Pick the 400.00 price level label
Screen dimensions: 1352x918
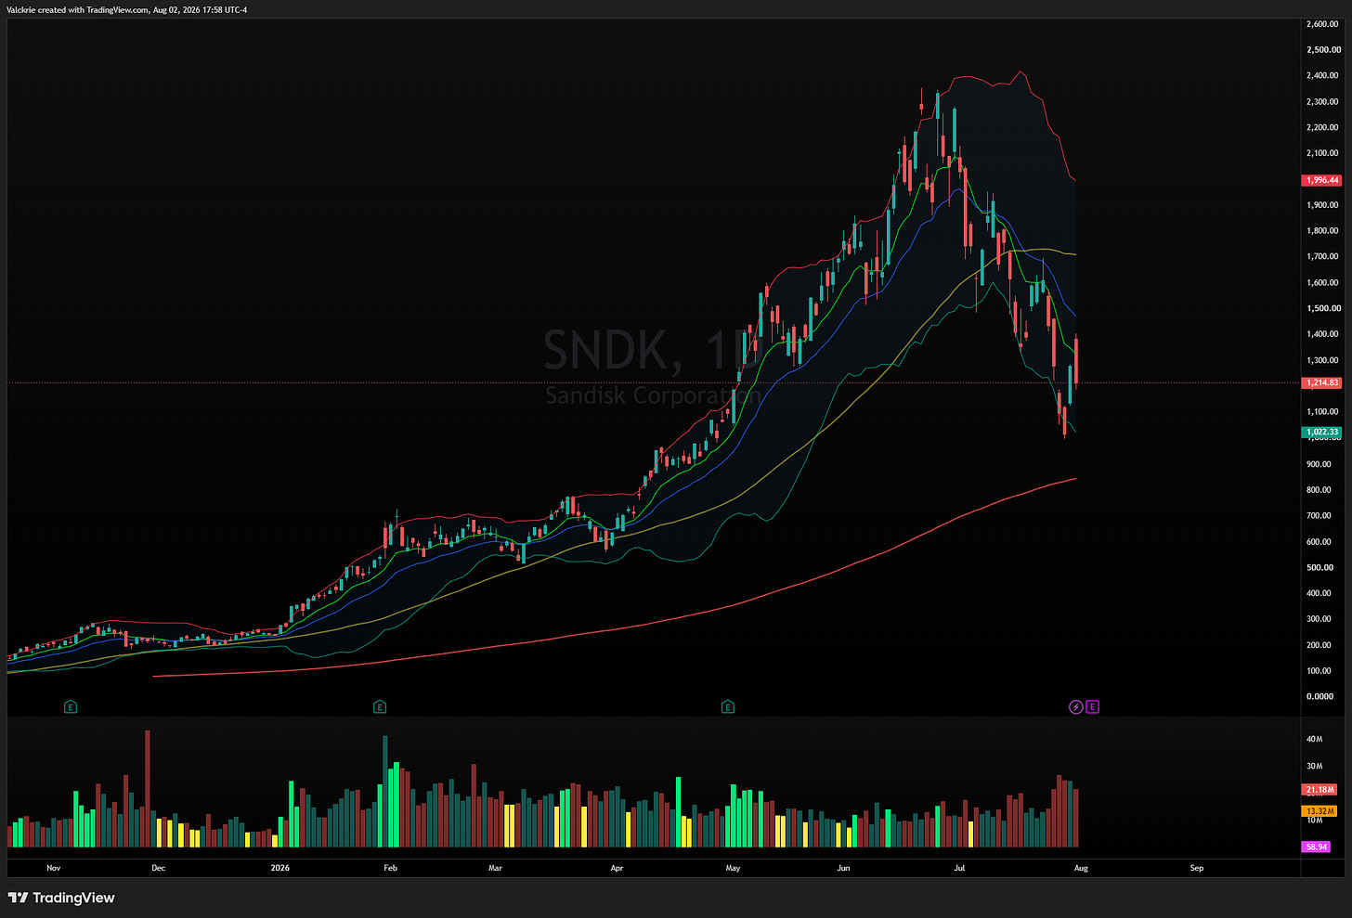(1319, 593)
